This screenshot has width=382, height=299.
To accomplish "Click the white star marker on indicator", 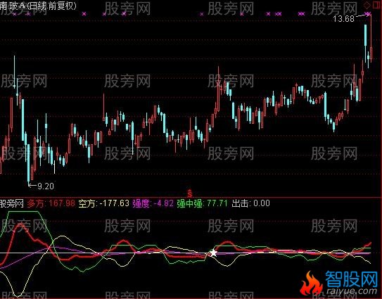I will point(213,253).
